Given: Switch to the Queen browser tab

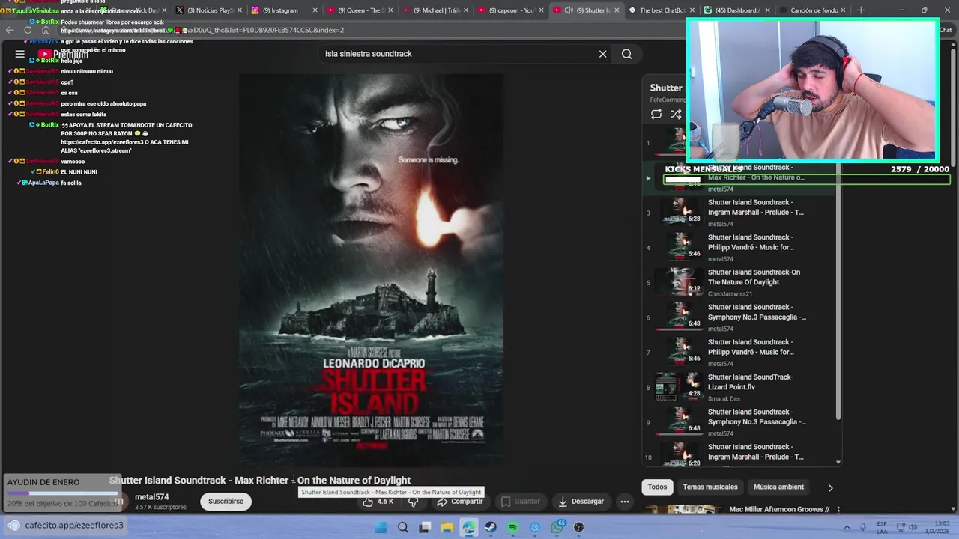Looking at the screenshot, I should pos(357,10).
